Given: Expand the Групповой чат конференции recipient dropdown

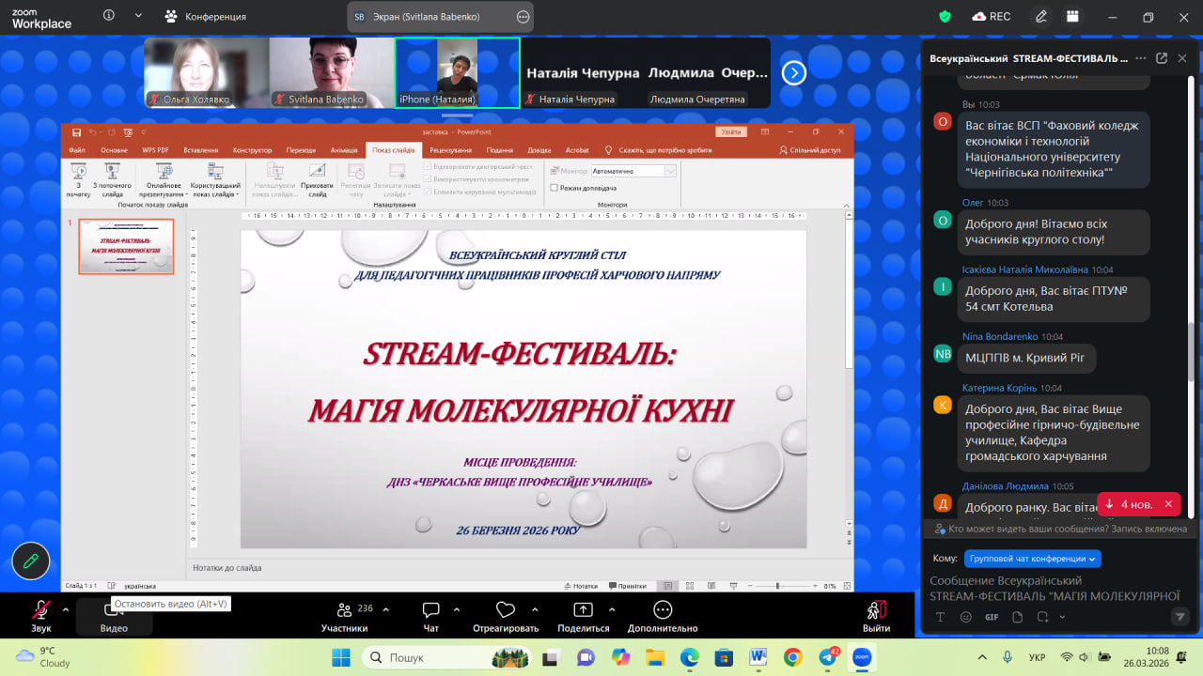Looking at the screenshot, I should click(x=1032, y=558).
